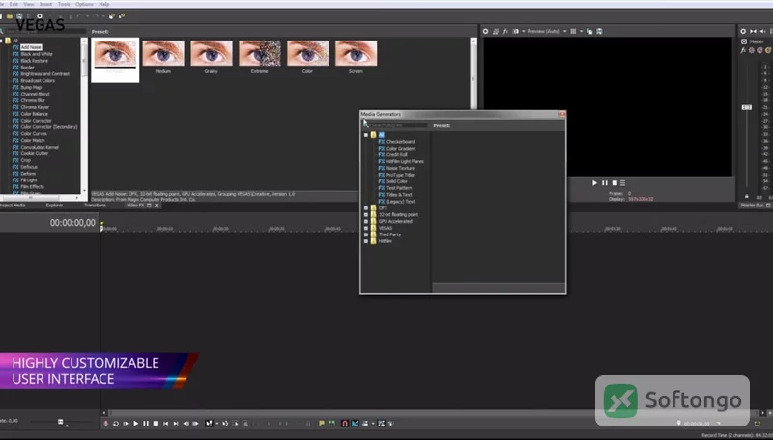Expand HitFilm folder in Media Generators
This screenshot has height=440, width=773.
coord(366,241)
